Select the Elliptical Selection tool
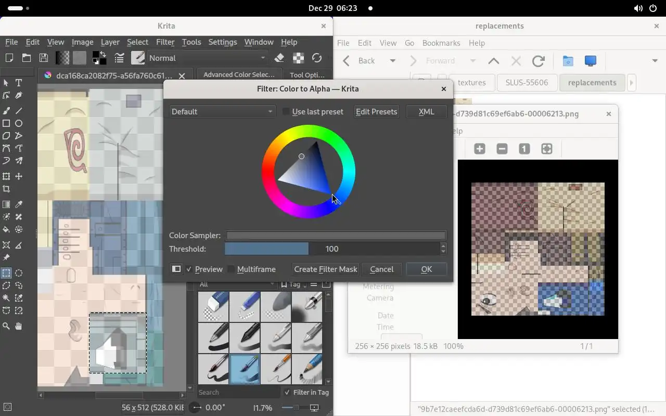The width and height of the screenshot is (666, 416). click(19, 273)
